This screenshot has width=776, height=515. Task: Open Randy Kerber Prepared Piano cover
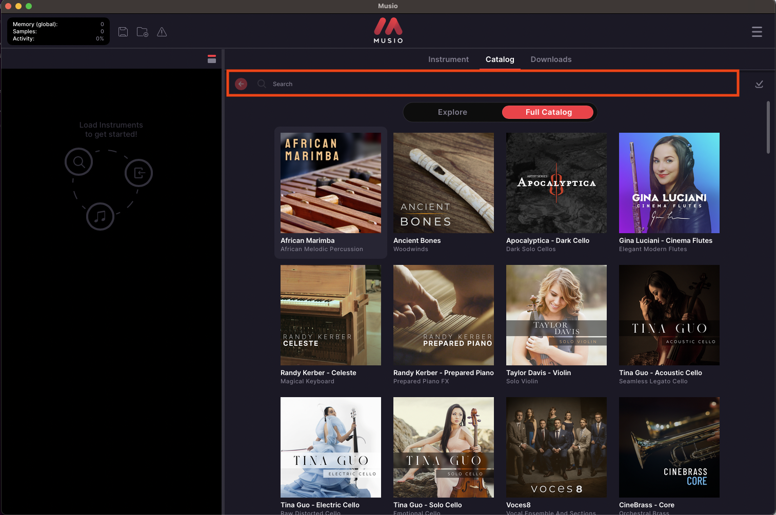pyautogui.click(x=444, y=315)
